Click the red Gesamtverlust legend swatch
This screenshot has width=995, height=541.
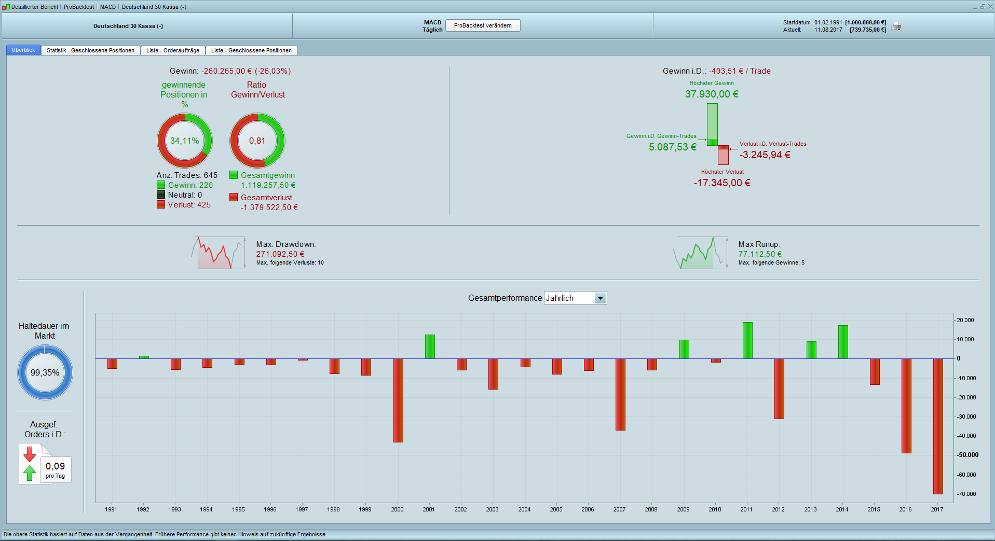(234, 197)
